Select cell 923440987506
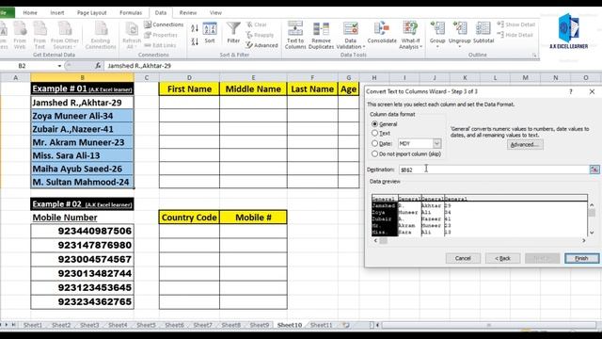602x339 pixels. (x=82, y=231)
